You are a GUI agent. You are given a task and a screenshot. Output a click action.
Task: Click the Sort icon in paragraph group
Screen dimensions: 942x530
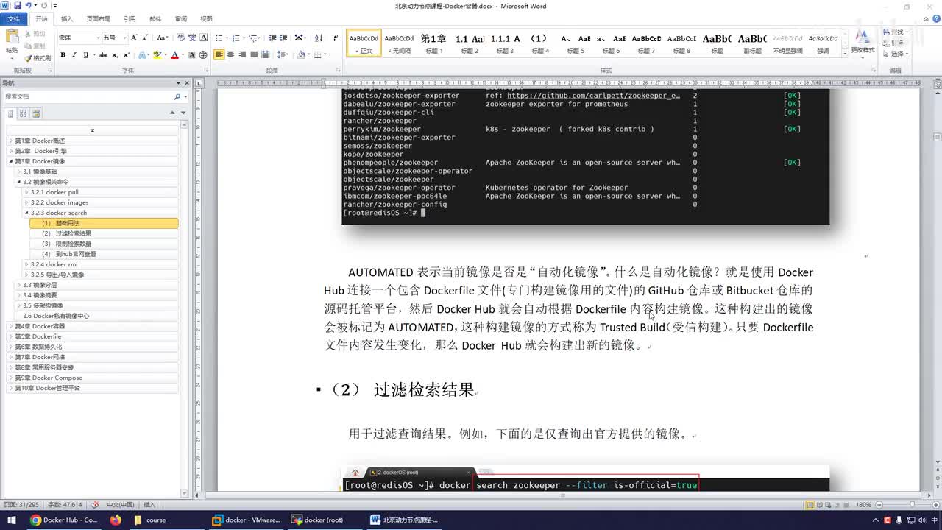click(x=319, y=38)
